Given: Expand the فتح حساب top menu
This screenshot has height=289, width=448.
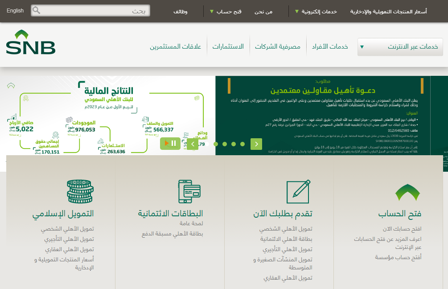Looking at the screenshot, I should 226,12.
